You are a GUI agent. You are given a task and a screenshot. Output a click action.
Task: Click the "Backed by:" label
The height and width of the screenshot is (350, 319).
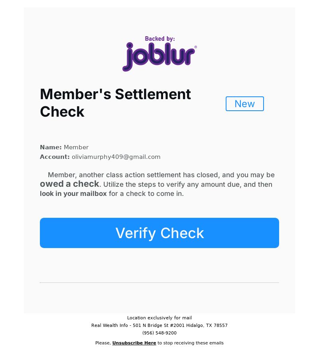(x=159, y=39)
